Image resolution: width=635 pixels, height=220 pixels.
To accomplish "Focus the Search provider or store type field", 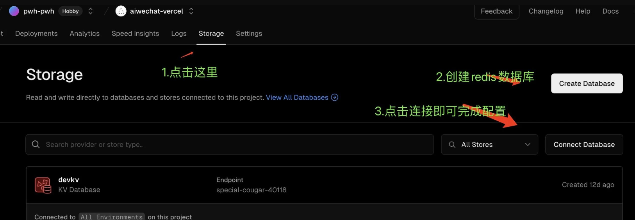I will coord(230,145).
